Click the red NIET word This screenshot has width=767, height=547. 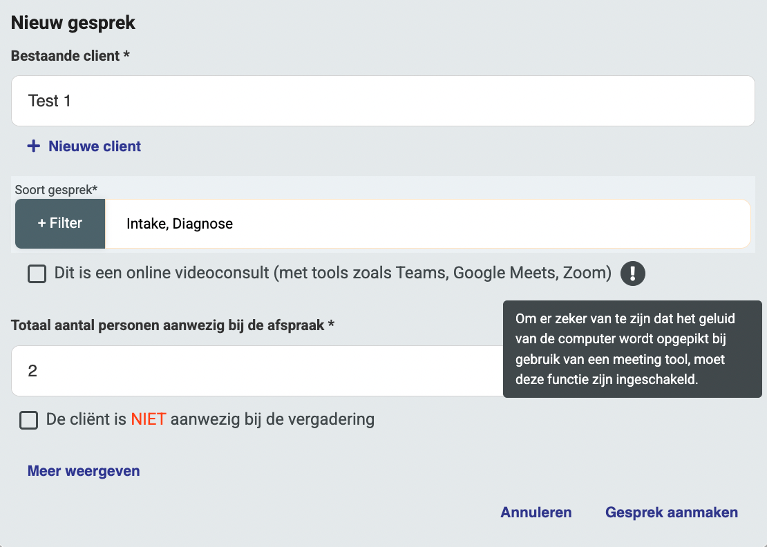pos(149,419)
